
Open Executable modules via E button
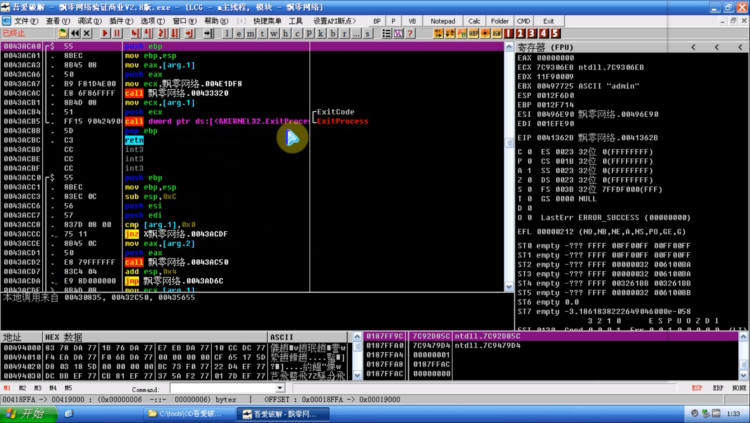tap(239, 33)
